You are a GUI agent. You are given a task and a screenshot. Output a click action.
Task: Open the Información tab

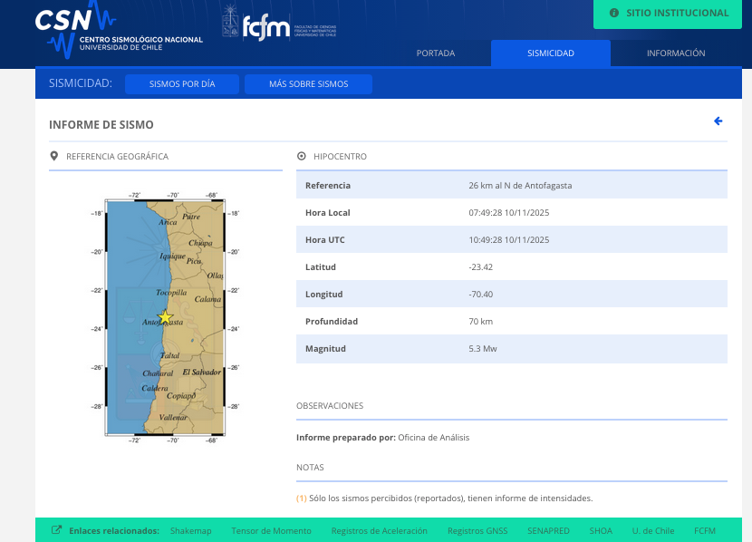(676, 53)
